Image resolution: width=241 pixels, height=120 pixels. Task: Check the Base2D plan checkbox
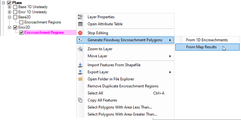tap(15, 17)
